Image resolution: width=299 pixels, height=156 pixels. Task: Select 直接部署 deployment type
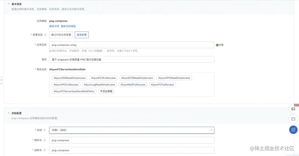coord(82,35)
